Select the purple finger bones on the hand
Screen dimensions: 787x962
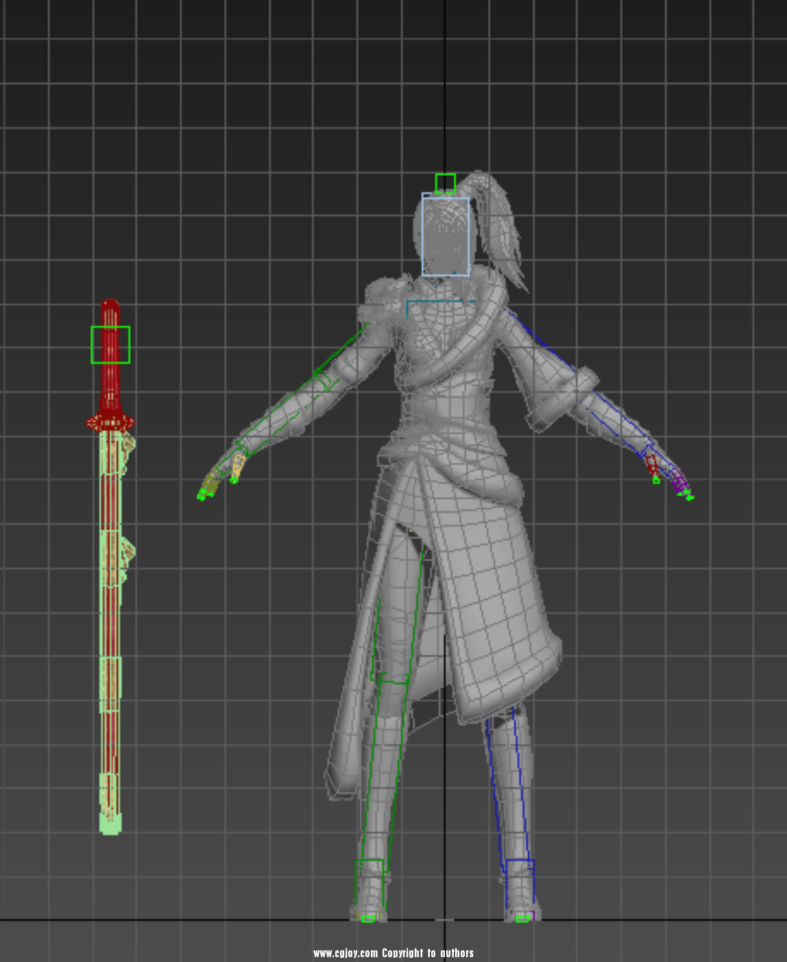pyautogui.click(x=679, y=483)
